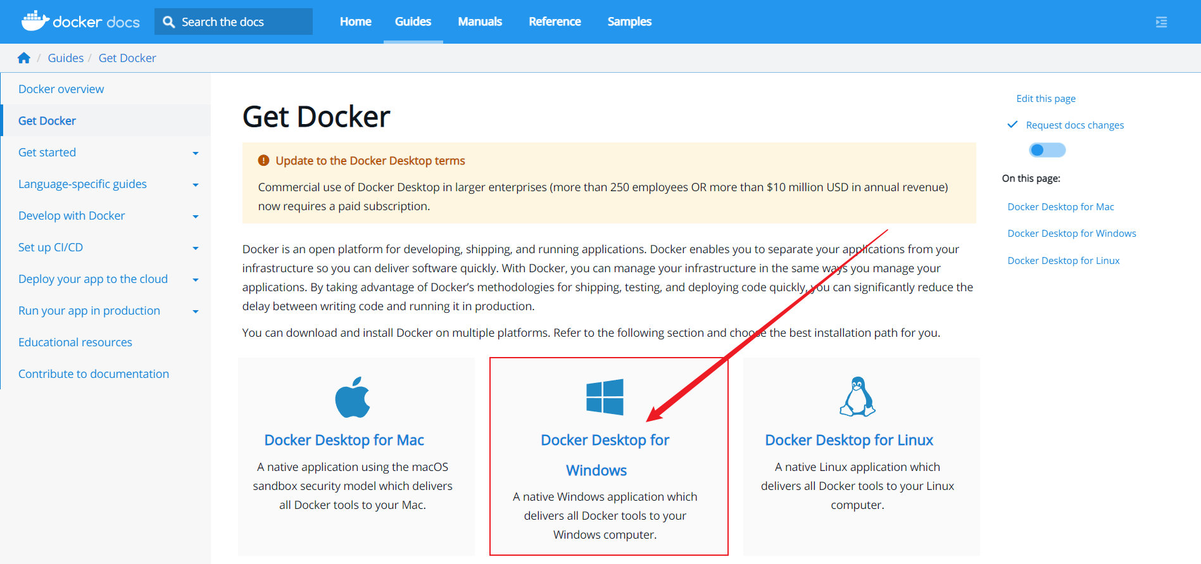Open Educational resources in sidebar
The image size is (1201, 564).
[75, 342]
